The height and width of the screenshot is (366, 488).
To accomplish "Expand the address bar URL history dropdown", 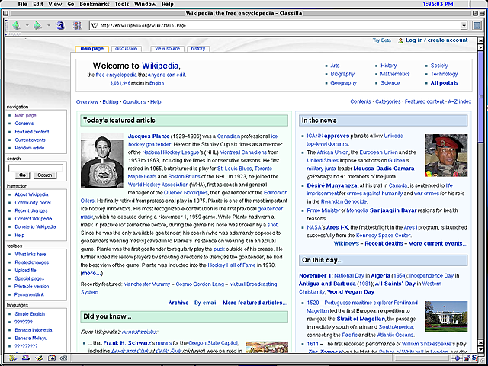I will pyautogui.click(x=464, y=25).
